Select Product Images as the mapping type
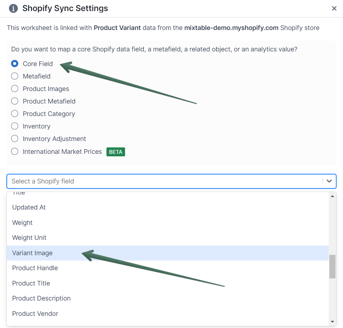This screenshot has height=328, width=343. pos(14,89)
